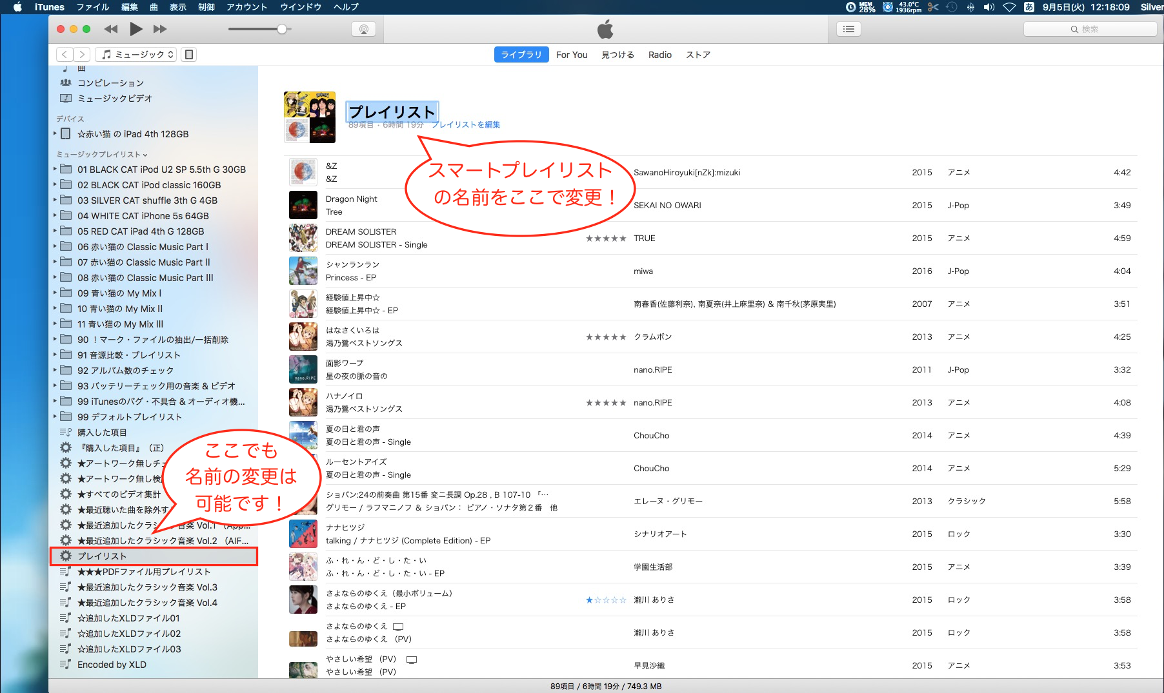Switch to the ストア tab
This screenshot has width=1164, height=693.
pyautogui.click(x=698, y=55)
